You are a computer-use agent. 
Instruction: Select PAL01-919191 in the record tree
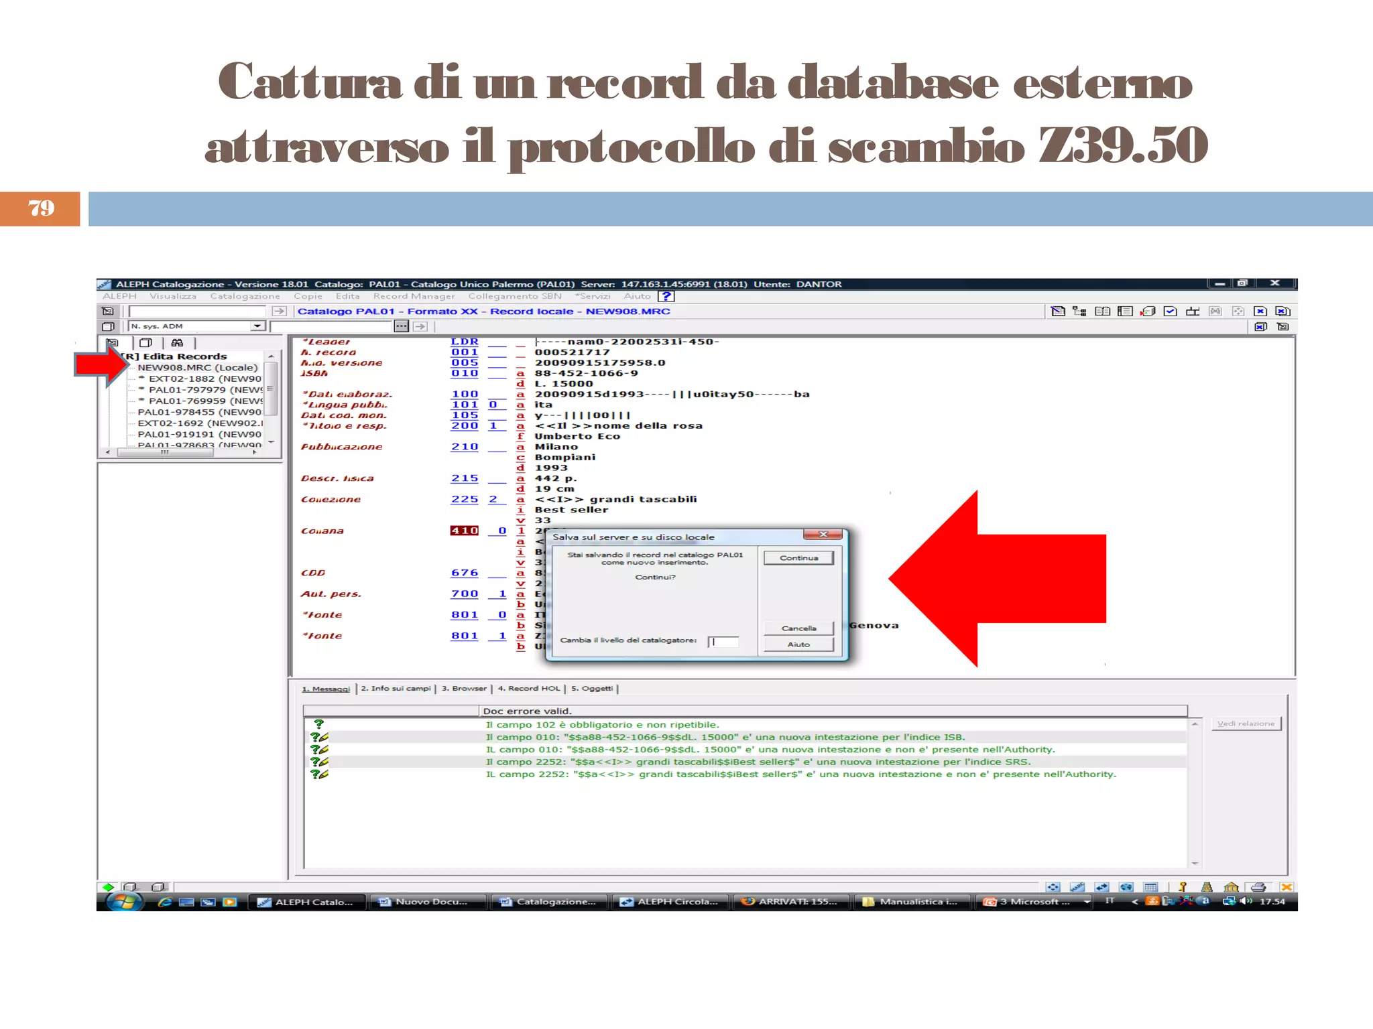click(200, 434)
